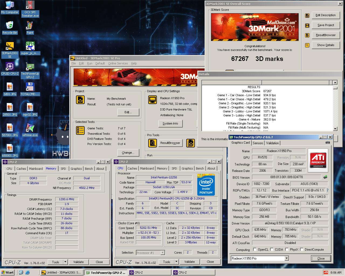Click the Pro Tools ResultBrowser magnifier icon
The height and width of the screenshot is (276, 345).
tap(153, 143)
